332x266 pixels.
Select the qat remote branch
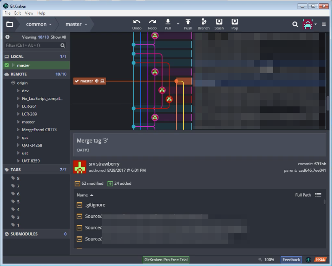25,137
